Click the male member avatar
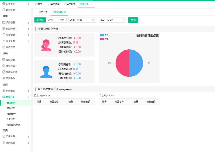This screenshot has width=215, height=152. (x=46, y=72)
